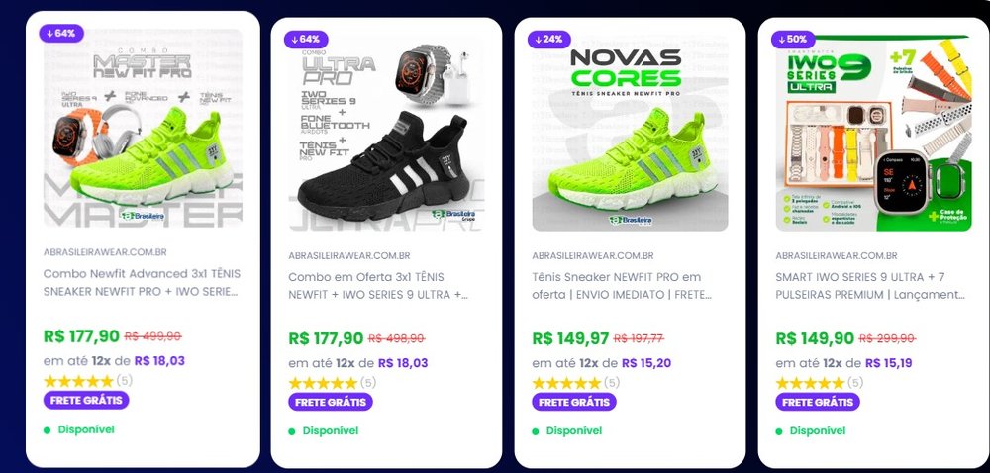This screenshot has width=990, height=473.
Task: Open the Combo Master New Fit Pro product image
Action: click(x=143, y=128)
